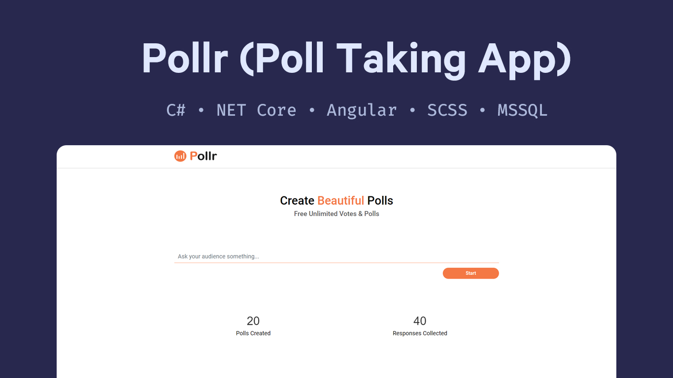Click the "Pollr (Poll Taking App)" title
The height and width of the screenshot is (378, 673).
(356, 59)
